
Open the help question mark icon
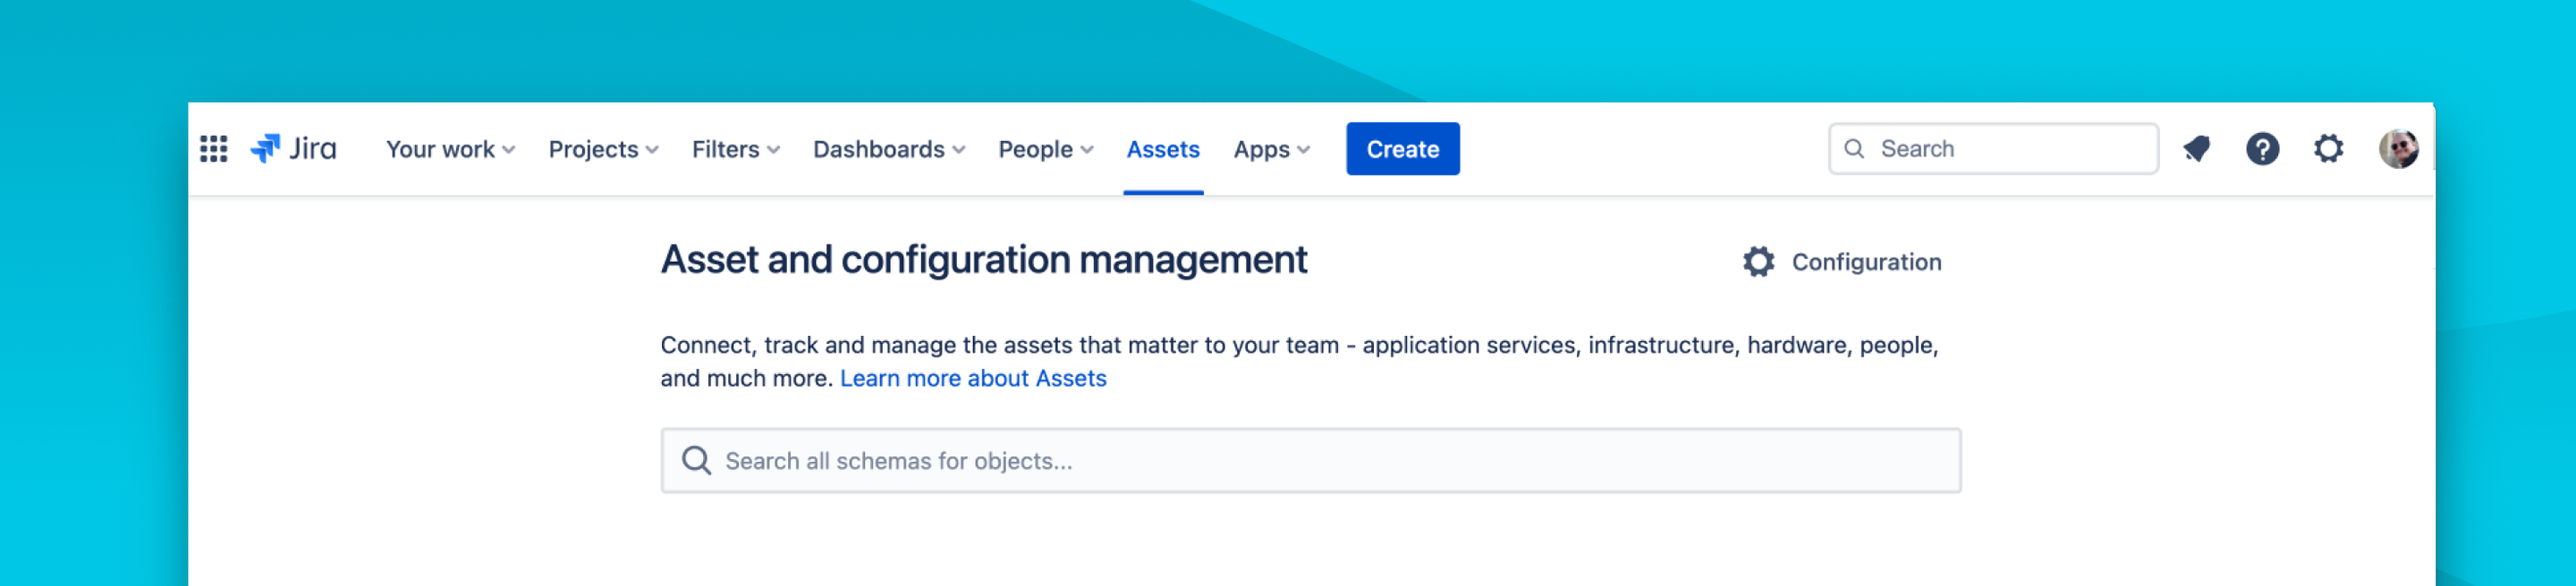(x=2262, y=149)
